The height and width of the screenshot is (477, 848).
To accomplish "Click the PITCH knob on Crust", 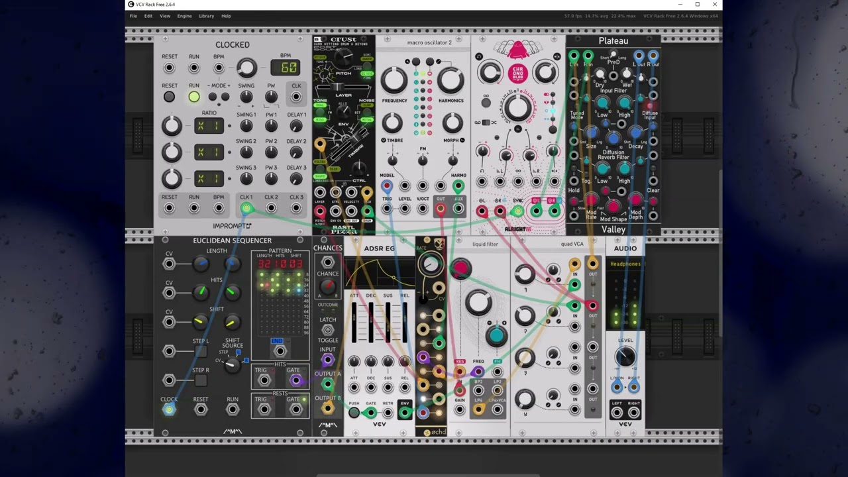I will pos(343,58).
